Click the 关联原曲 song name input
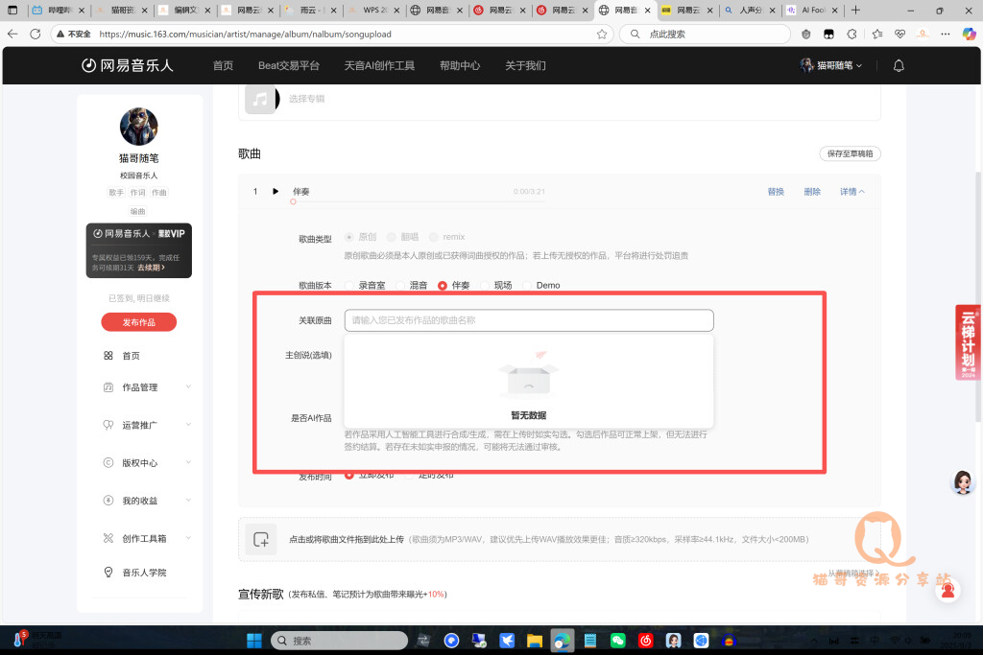The image size is (983, 655). [529, 320]
